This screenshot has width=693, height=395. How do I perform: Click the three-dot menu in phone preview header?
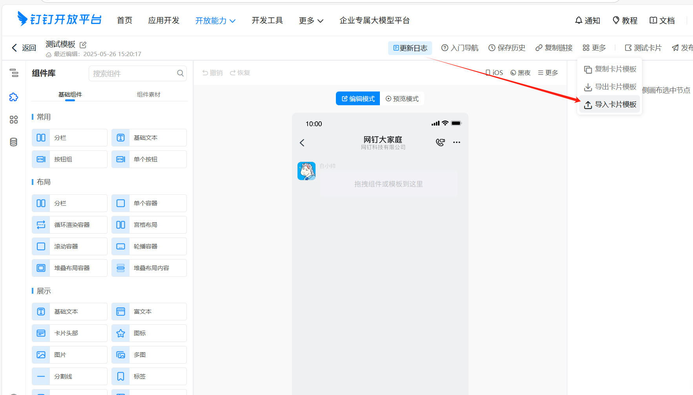click(x=456, y=142)
